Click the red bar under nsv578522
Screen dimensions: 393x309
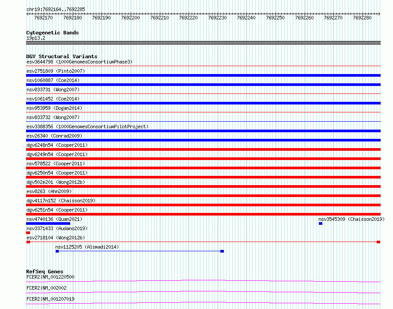point(203,168)
